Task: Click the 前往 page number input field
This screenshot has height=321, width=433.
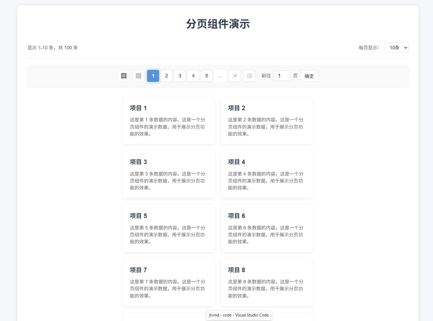Action: [282, 76]
